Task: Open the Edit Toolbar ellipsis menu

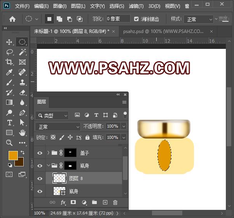Action: coord(22,143)
